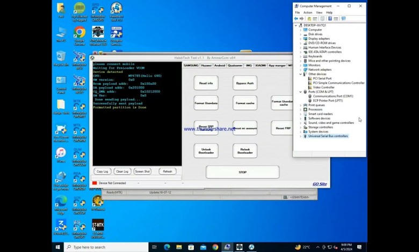Click the Clean Log button
The height and width of the screenshot is (252, 419).
coord(122,172)
